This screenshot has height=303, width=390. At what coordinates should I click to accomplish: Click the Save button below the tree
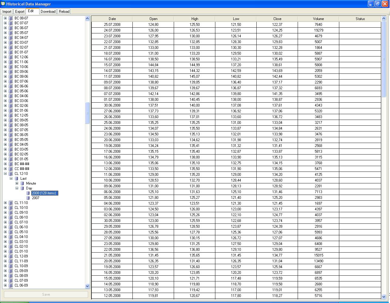click(46, 294)
